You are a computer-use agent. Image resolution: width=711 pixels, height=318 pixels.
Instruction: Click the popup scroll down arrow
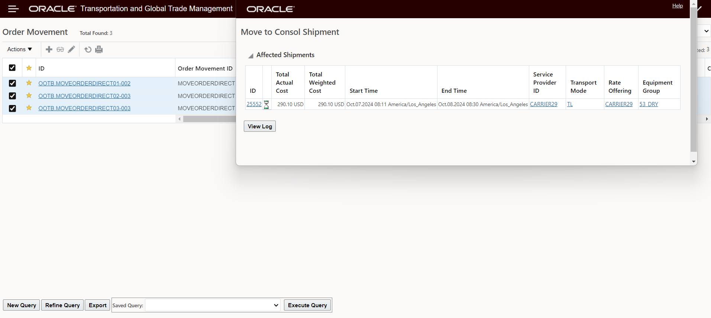pyautogui.click(x=694, y=162)
